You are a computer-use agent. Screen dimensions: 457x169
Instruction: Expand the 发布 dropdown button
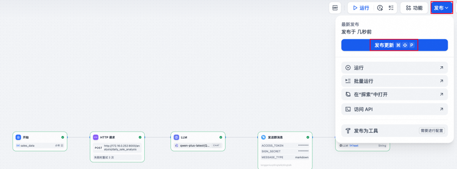pos(441,8)
